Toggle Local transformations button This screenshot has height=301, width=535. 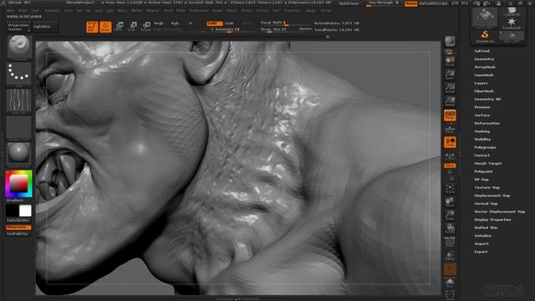point(450,142)
